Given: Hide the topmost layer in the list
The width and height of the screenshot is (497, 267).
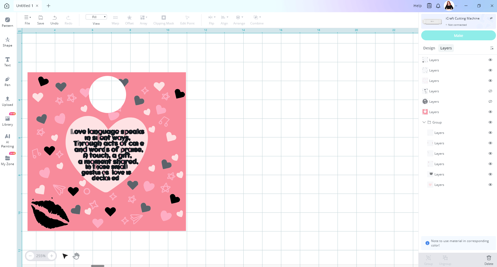Looking at the screenshot, I should [490, 60].
